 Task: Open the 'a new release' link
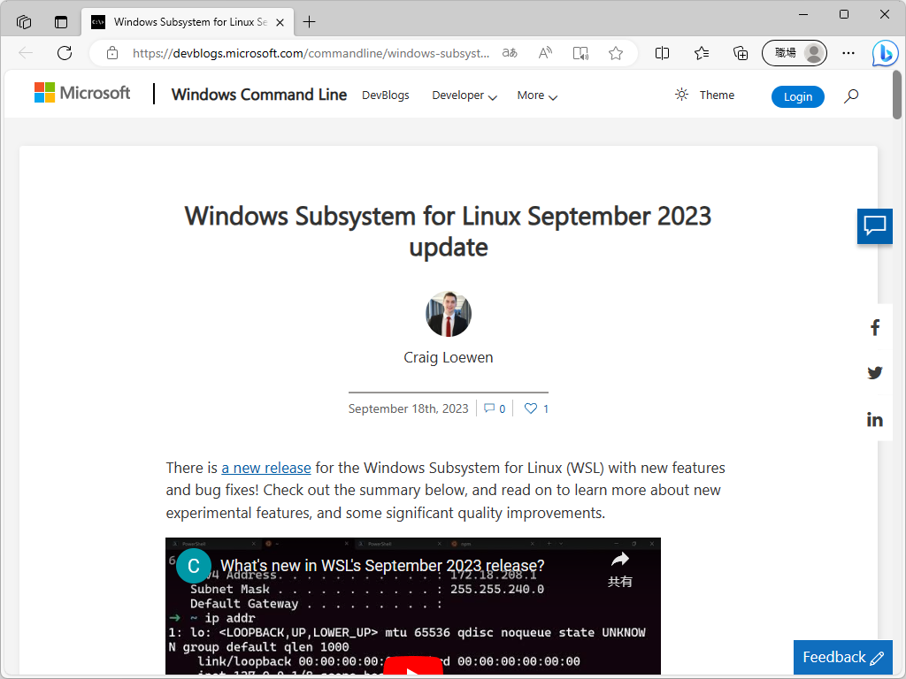[265, 468]
